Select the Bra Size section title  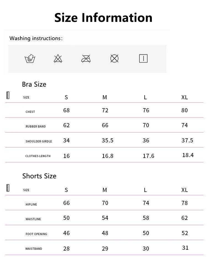[x=34, y=84]
